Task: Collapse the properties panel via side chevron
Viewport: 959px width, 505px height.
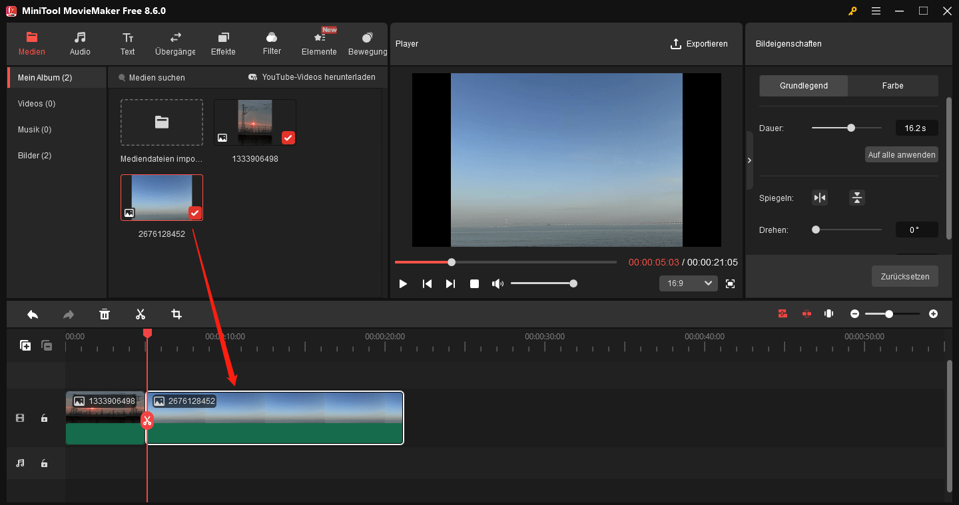Action: point(749,160)
